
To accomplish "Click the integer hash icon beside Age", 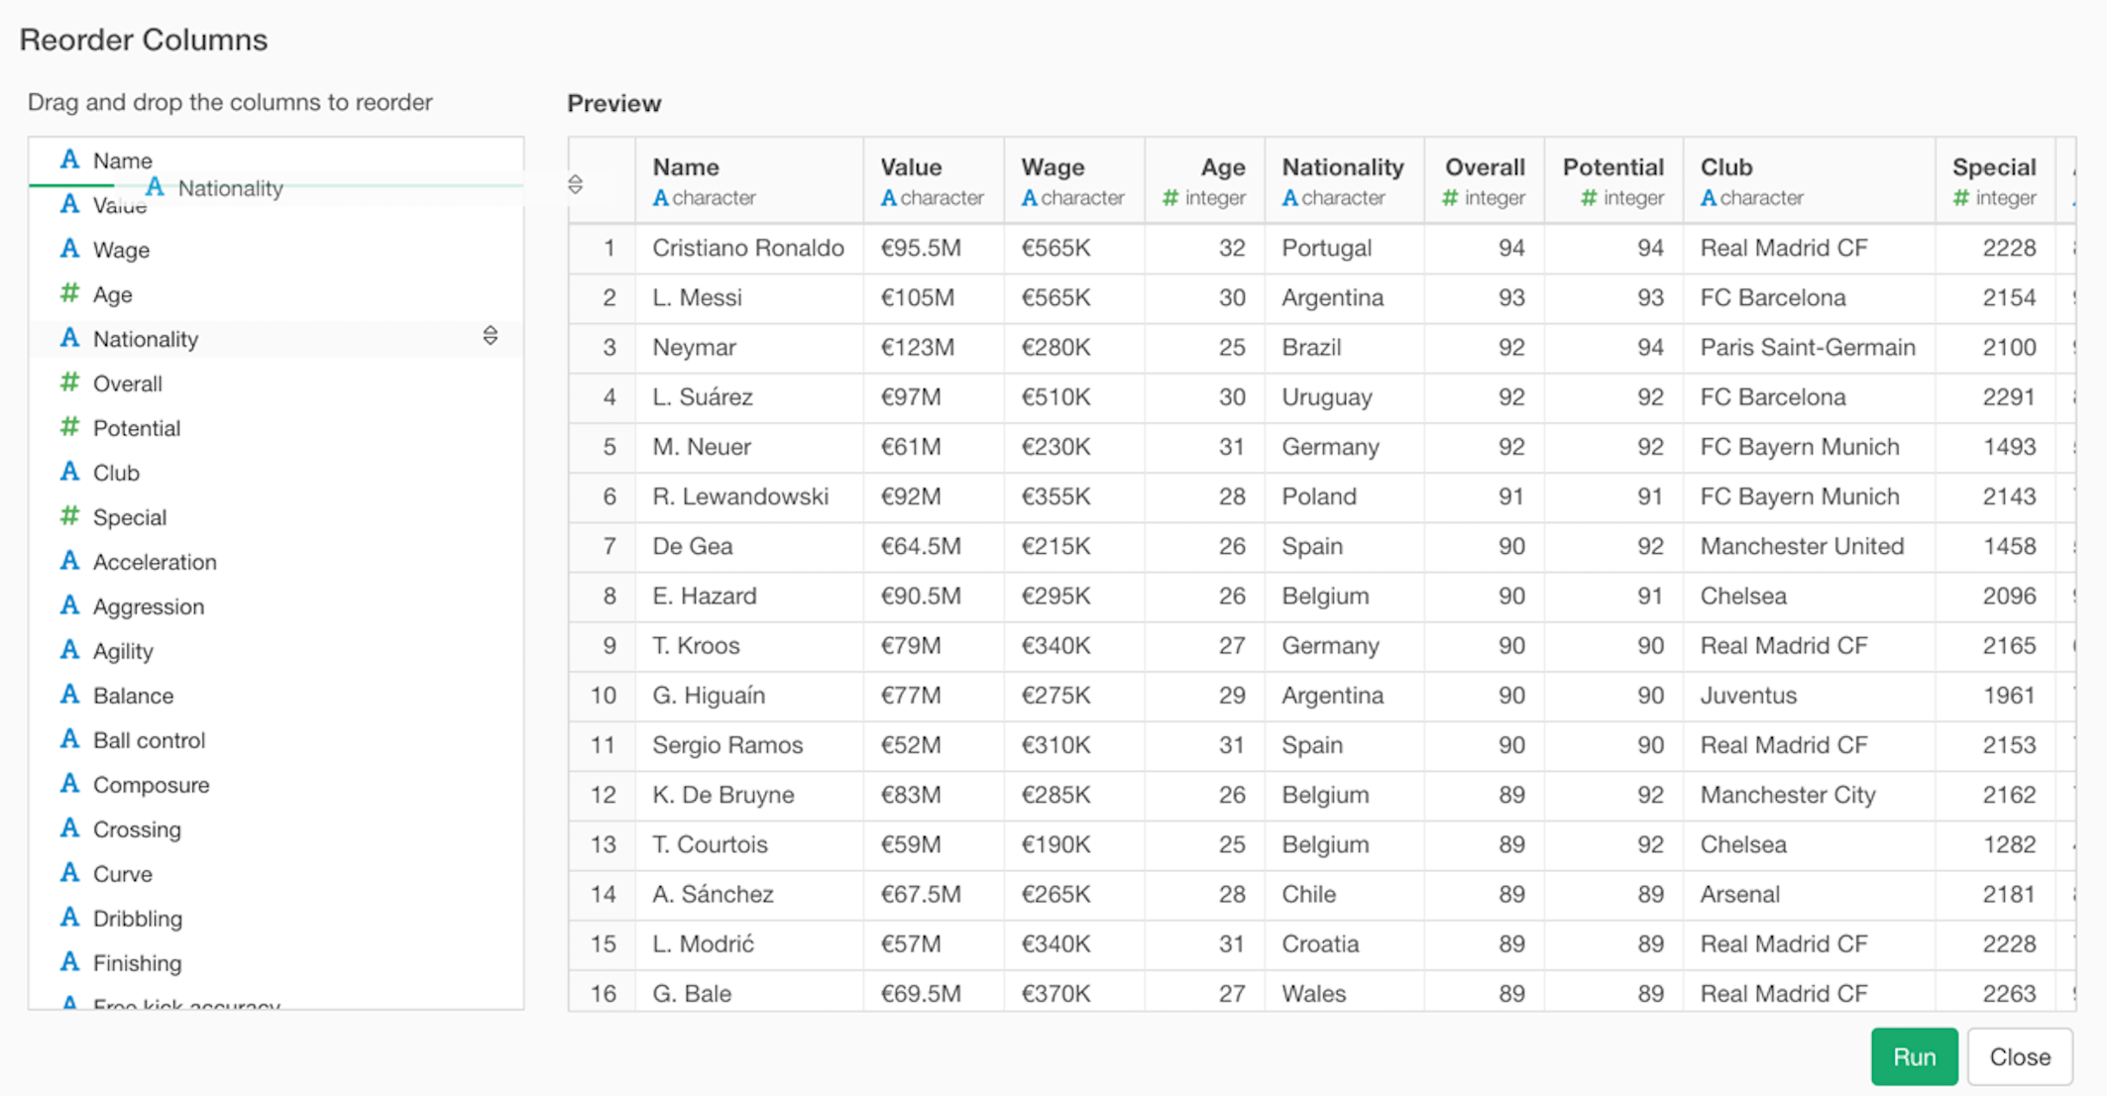I will pos(69,293).
